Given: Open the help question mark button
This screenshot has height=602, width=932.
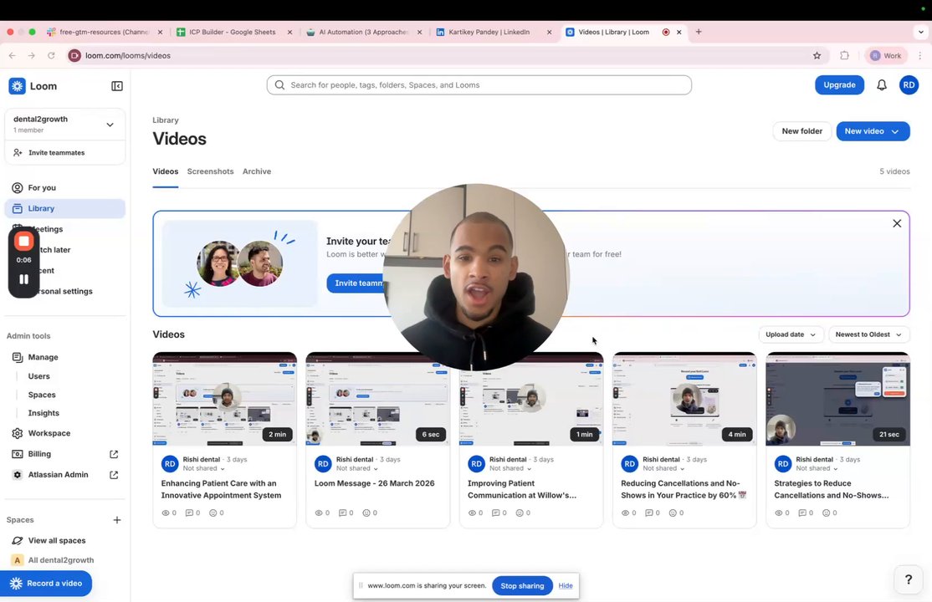Looking at the screenshot, I should pyautogui.click(x=909, y=579).
